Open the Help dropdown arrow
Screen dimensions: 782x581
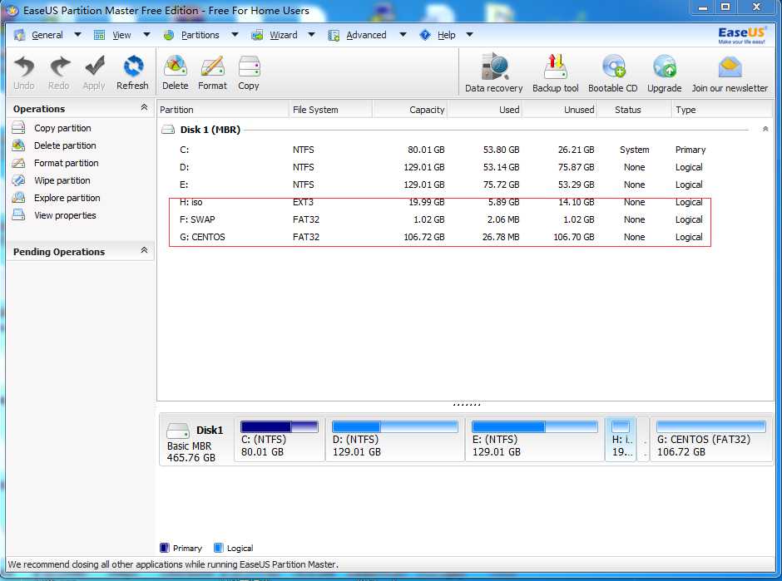click(469, 35)
